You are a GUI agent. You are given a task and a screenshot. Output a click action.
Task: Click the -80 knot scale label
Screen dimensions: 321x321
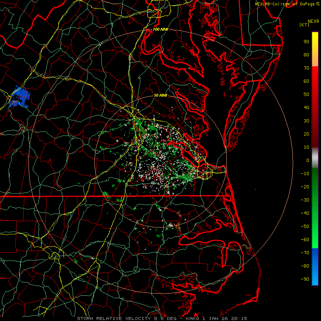pos(305,266)
